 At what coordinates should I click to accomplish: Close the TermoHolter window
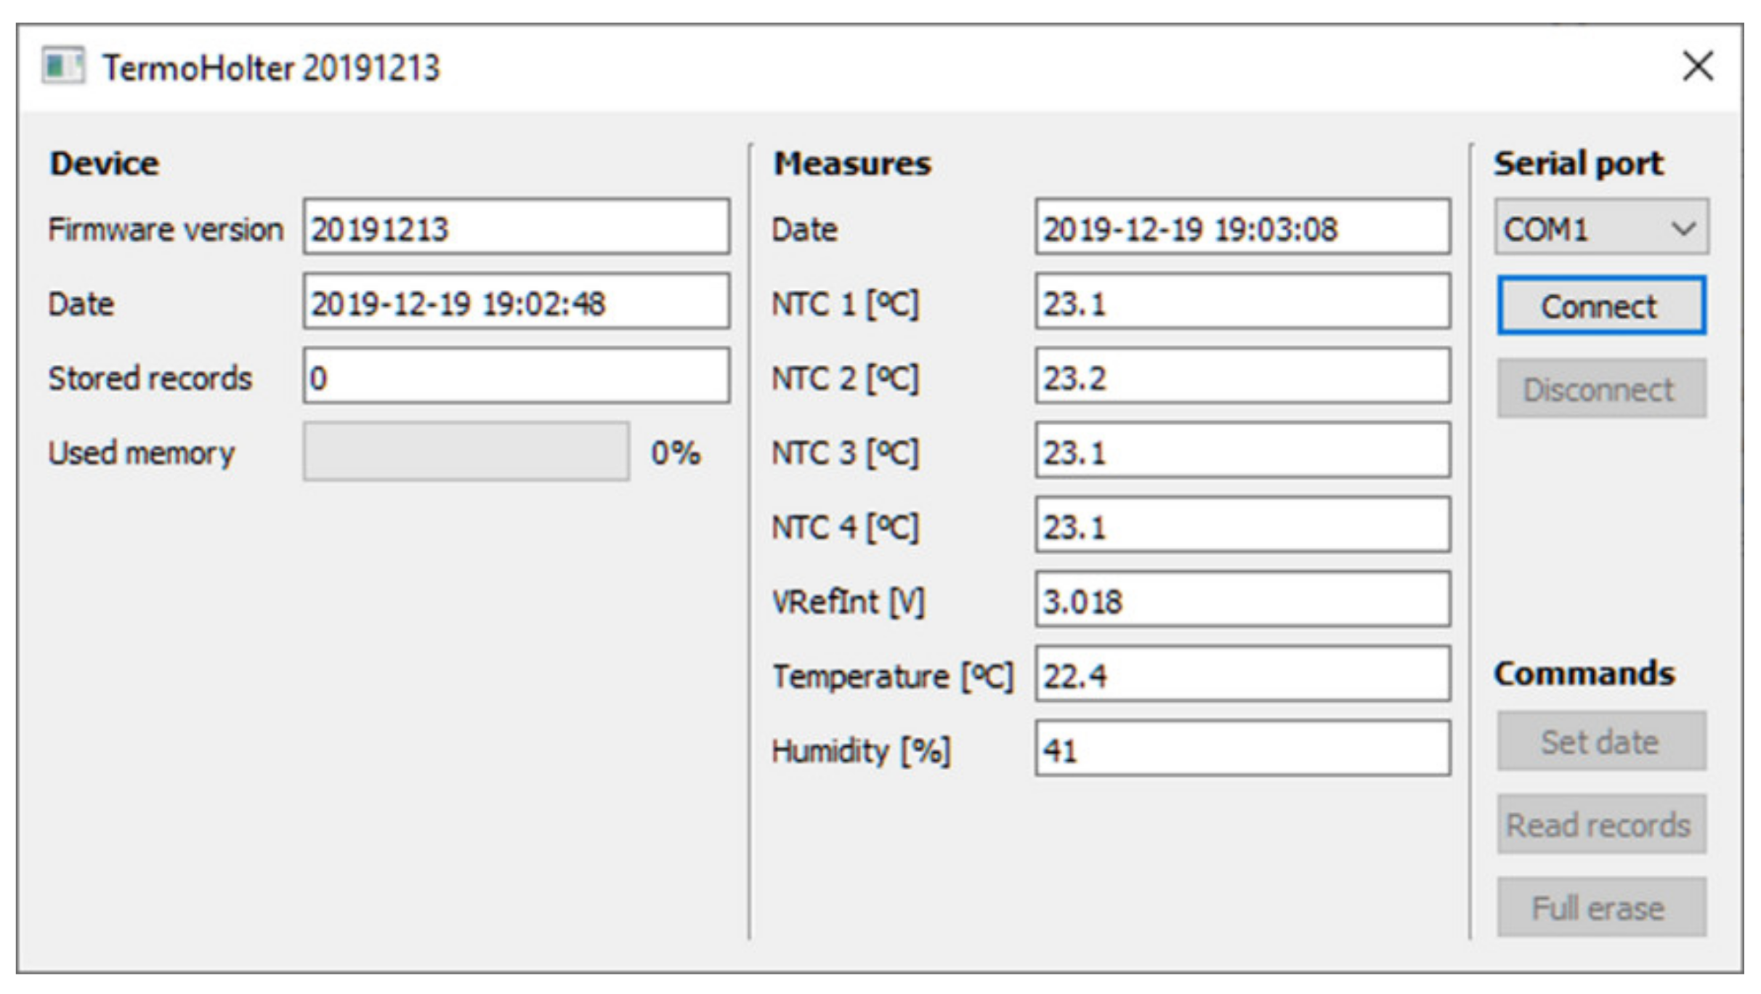pos(1698,67)
